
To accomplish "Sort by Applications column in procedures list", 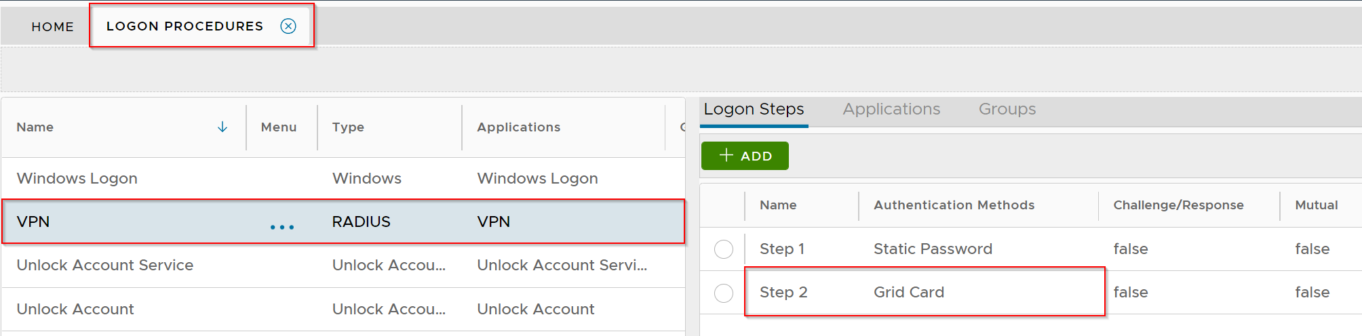I will 519,127.
